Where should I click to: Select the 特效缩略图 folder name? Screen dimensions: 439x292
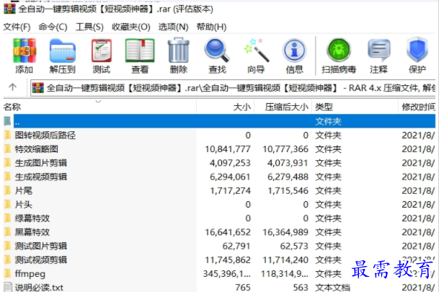[36, 149]
